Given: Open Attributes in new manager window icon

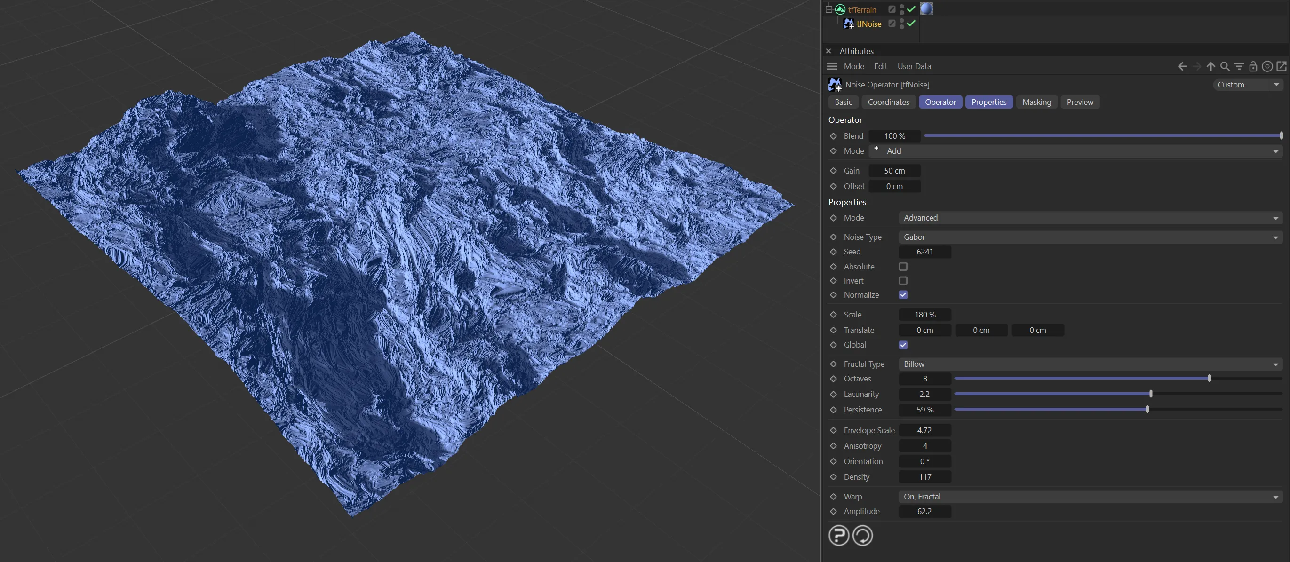Looking at the screenshot, I should [1282, 67].
